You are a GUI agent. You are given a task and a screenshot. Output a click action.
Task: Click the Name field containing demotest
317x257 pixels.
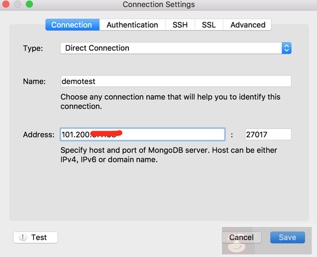click(x=175, y=81)
